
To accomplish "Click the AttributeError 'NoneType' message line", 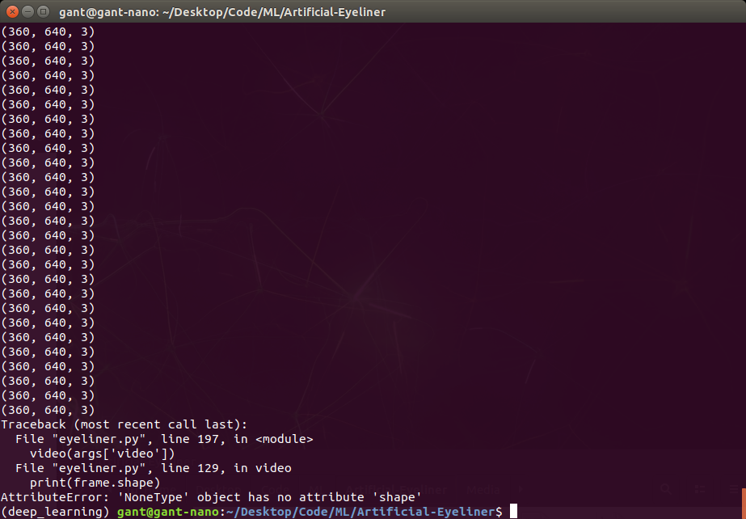I will tap(211, 497).
